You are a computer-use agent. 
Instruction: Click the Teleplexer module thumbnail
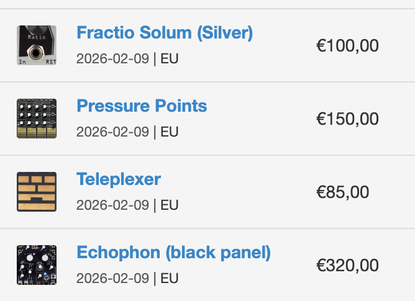click(37, 192)
